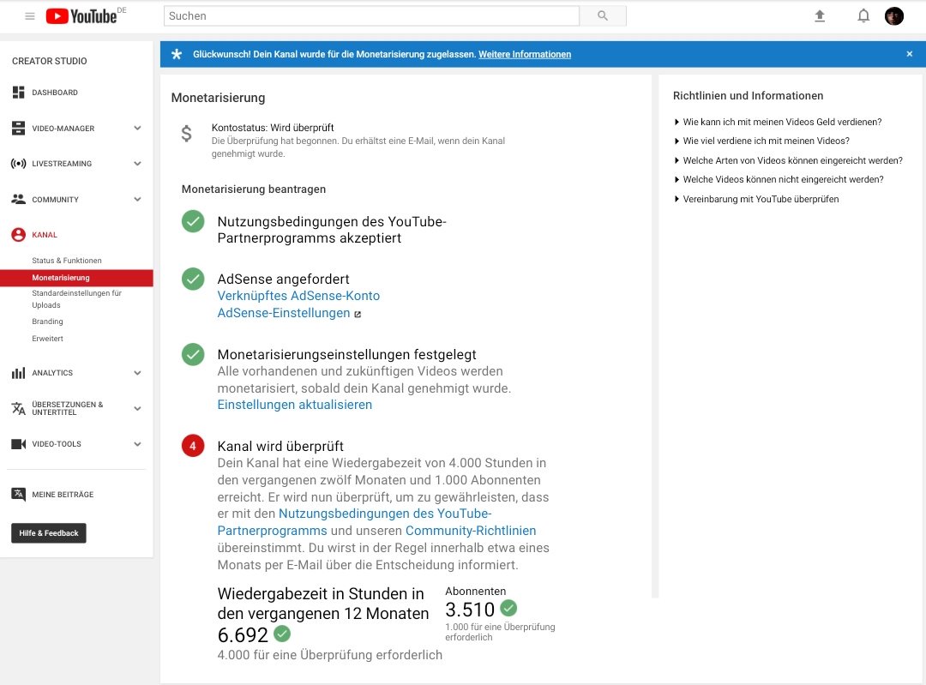Image resolution: width=926 pixels, height=685 pixels.
Task: Click the checkmark next to 3.510 subscribers
Action: tap(508, 608)
